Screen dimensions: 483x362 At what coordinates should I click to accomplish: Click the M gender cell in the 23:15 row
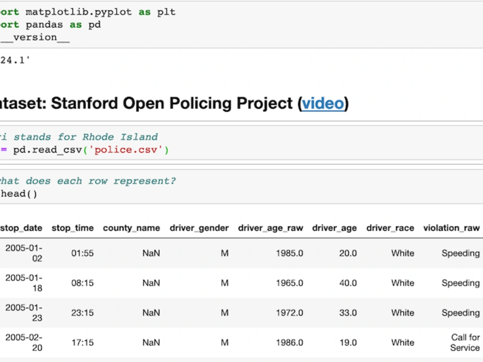click(225, 313)
